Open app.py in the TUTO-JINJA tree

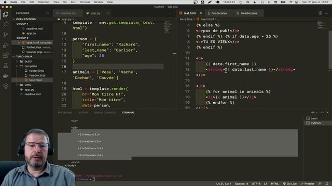coord(32,89)
